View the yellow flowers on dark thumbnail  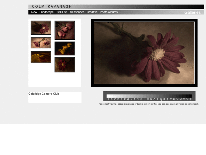(65, 48)
